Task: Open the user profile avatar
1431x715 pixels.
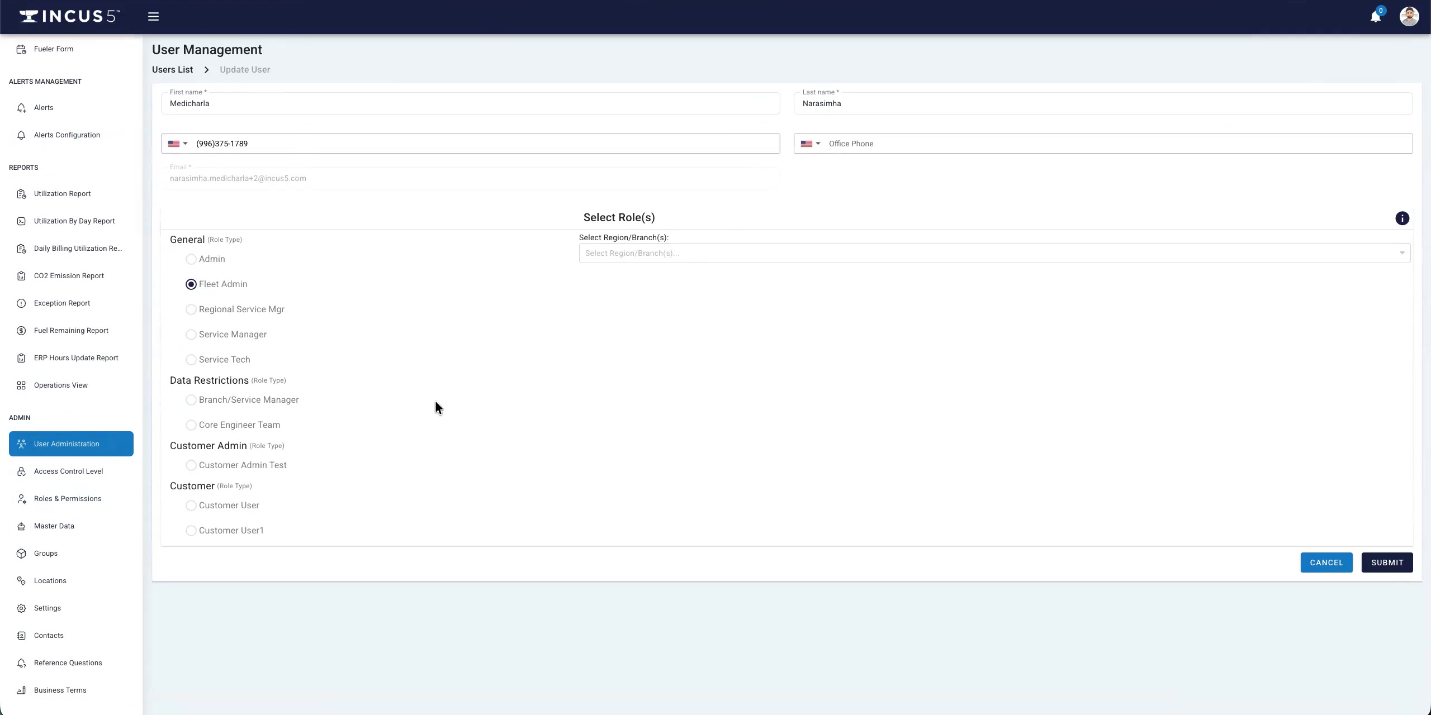Action: [x=1409, y=17]
